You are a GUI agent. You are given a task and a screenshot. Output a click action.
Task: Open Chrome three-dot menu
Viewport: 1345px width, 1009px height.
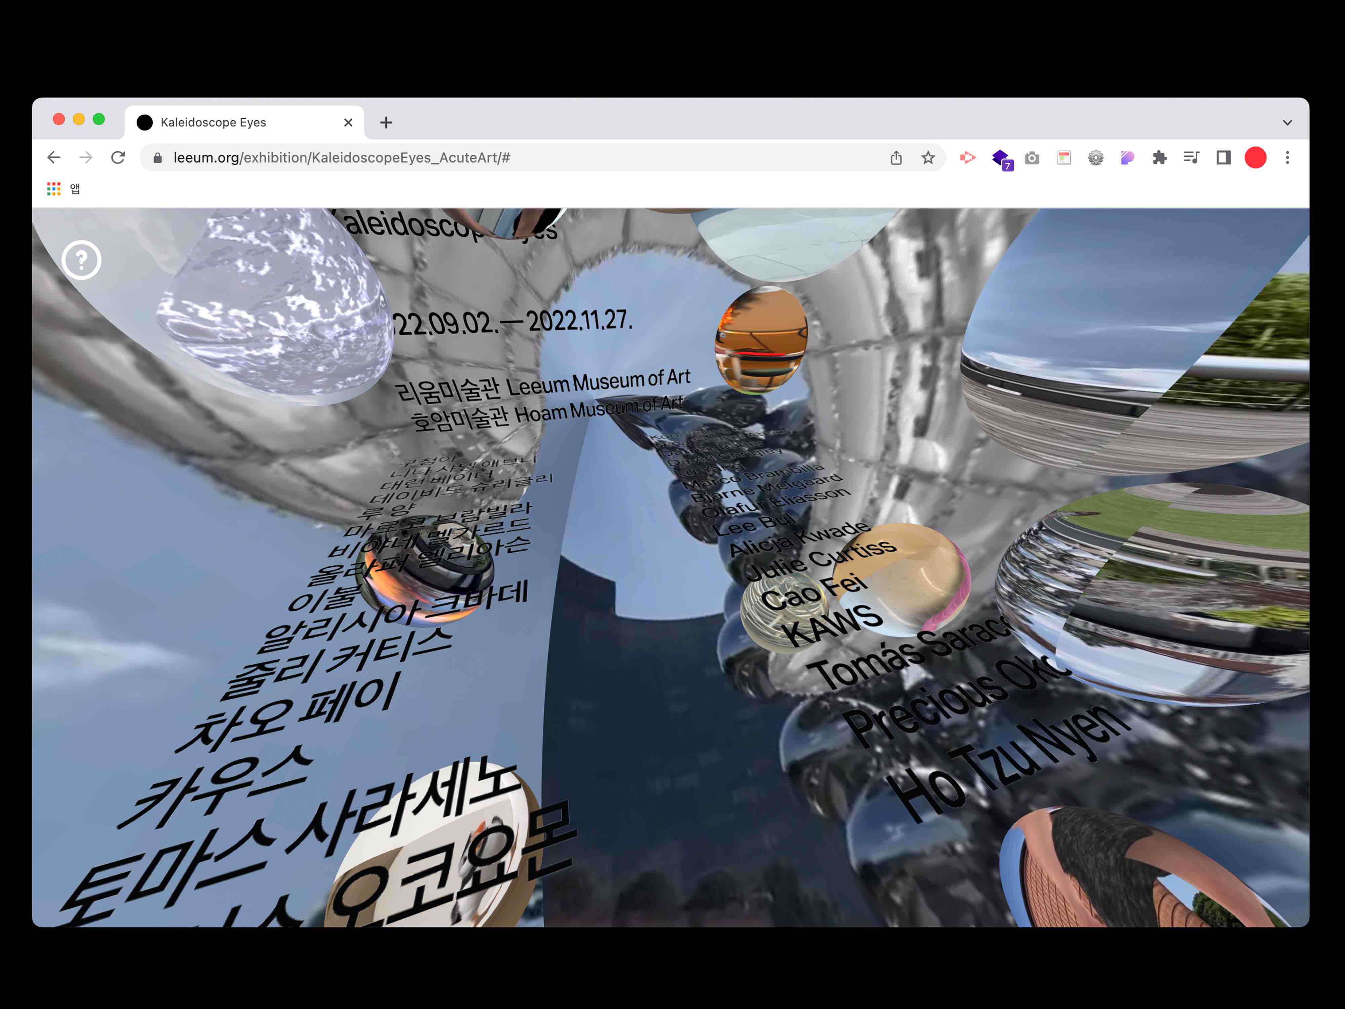click(1287, 158)
